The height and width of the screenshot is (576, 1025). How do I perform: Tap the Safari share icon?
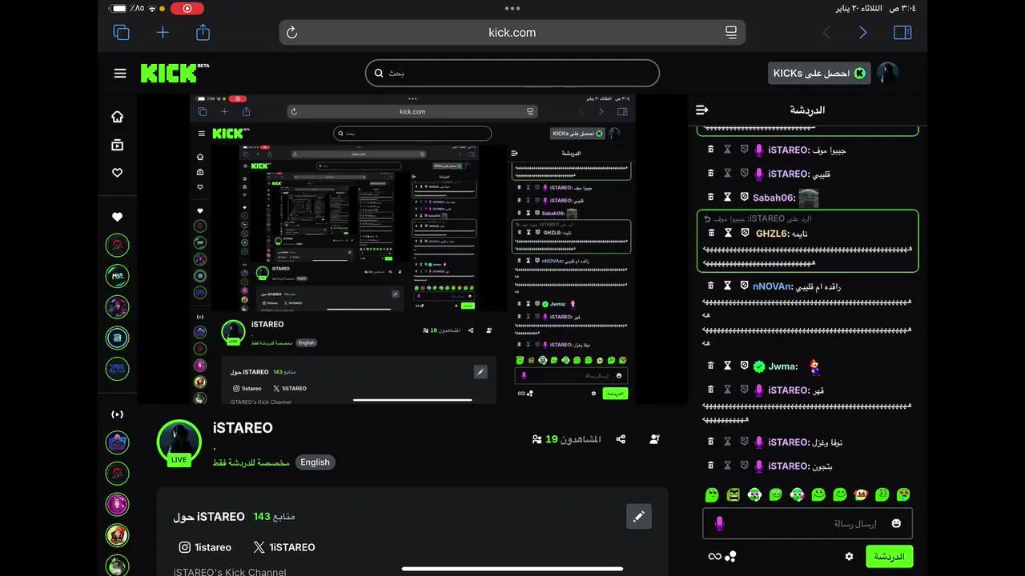pos(203,32)
